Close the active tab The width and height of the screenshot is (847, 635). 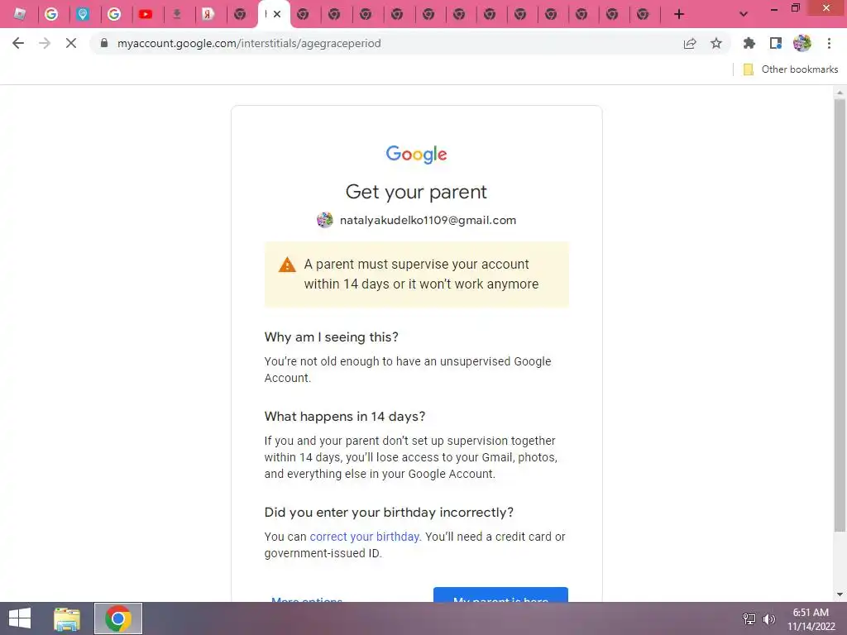tap(277, 14)
